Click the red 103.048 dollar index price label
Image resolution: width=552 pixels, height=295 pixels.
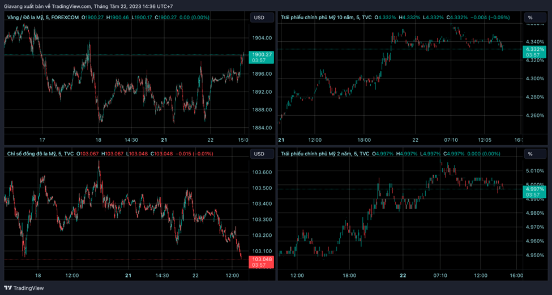coord(261,259)
